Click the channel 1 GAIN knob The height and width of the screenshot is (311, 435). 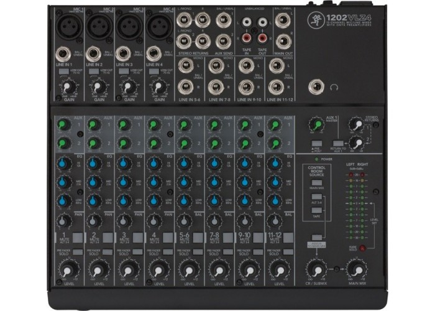coord(67,88)
